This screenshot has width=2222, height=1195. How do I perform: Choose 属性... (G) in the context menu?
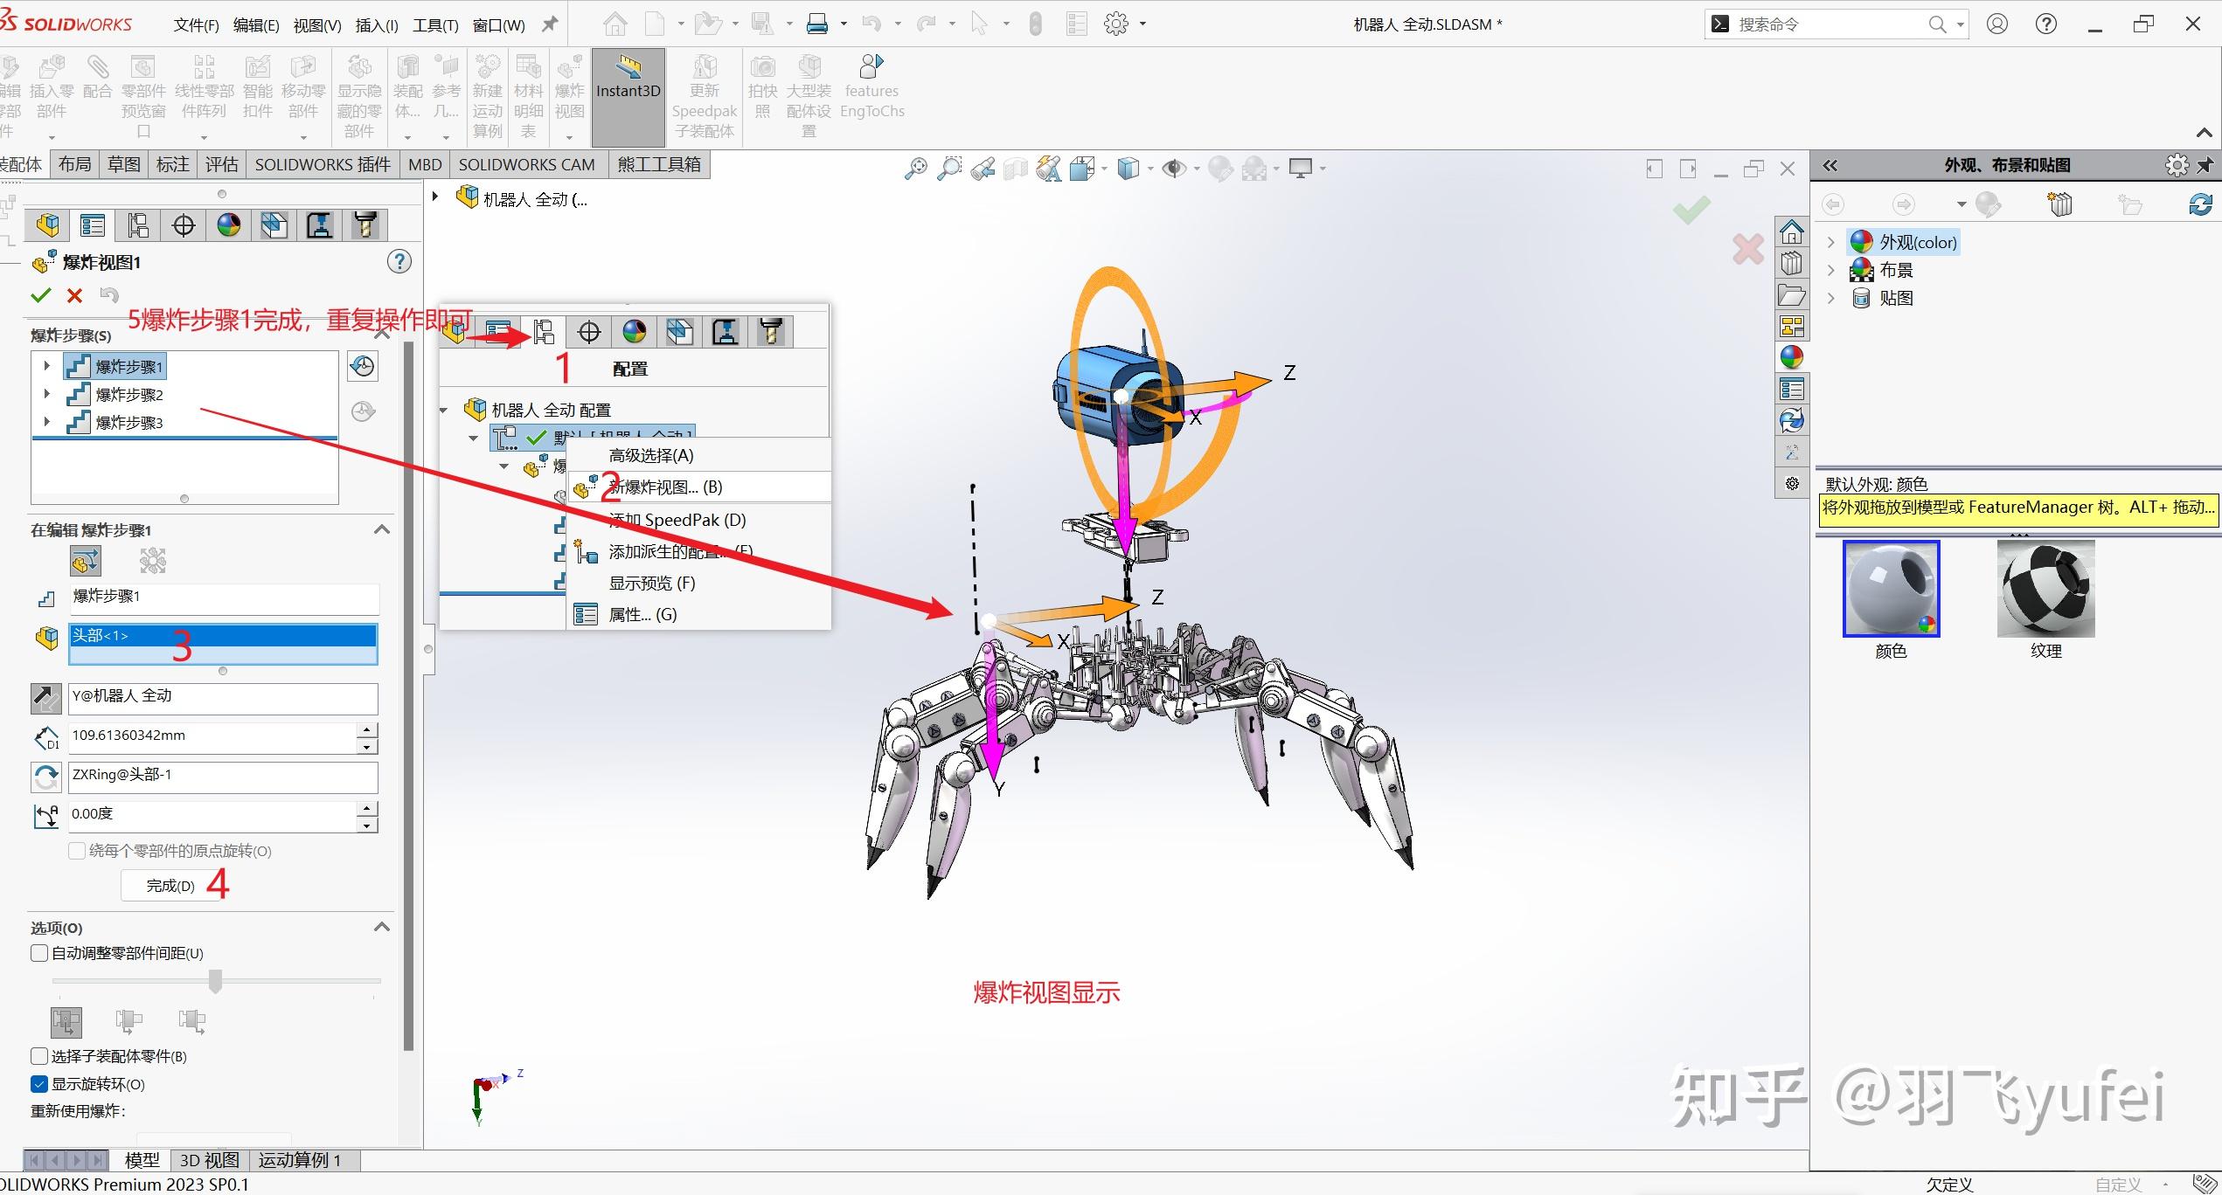698,615
